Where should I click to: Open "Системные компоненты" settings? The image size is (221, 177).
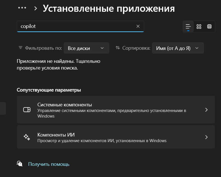tap(116, 110)
